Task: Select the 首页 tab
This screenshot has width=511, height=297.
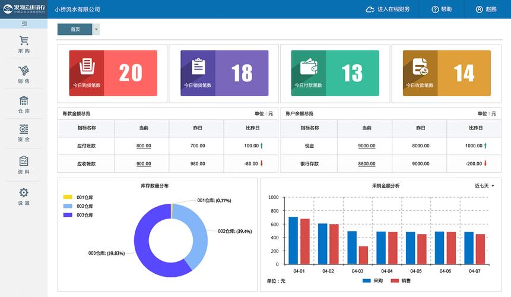Action: [x=75, y=29]
